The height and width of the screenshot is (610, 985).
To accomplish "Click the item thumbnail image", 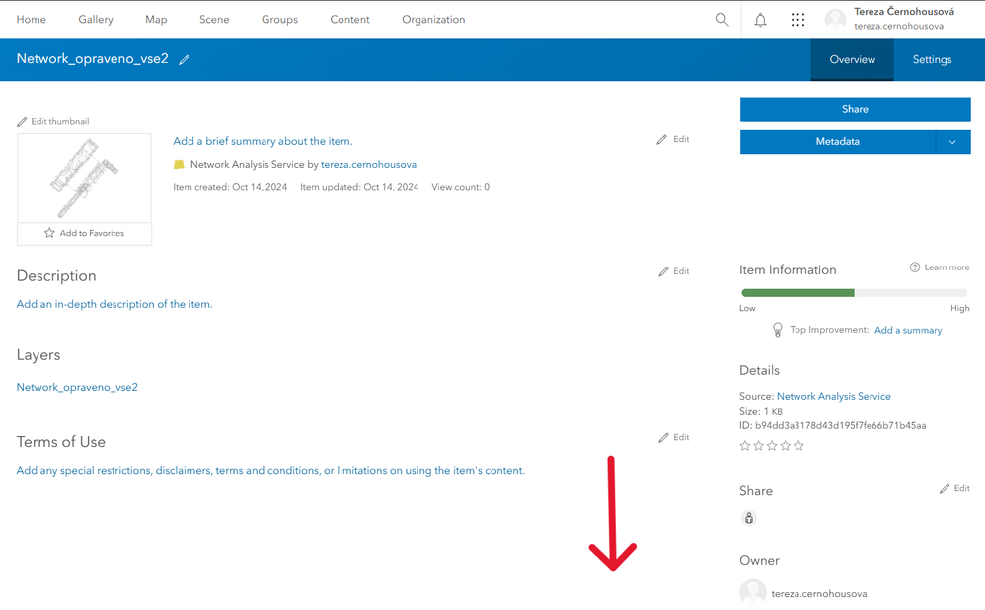I will 84,179.
